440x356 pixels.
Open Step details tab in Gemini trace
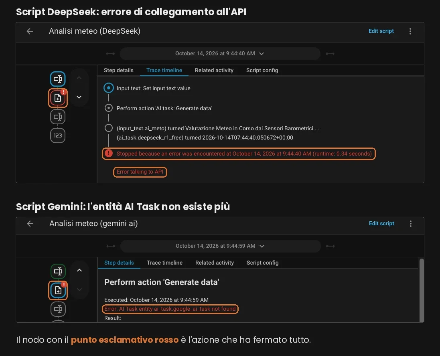119,263
